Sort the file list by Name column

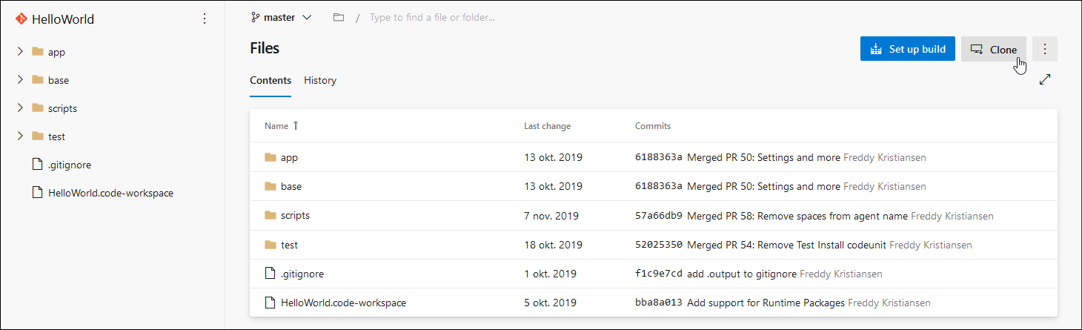coord(276,126)
